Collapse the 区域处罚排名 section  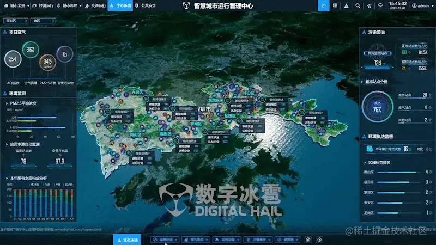pyautogui.click(x=365, y=163)
